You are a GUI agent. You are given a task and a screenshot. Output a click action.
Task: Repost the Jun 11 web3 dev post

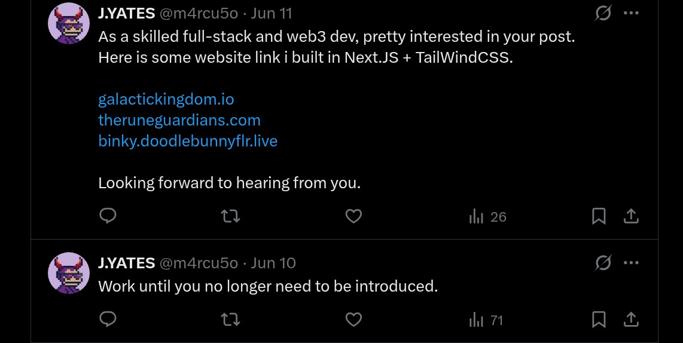pos(231,216)
